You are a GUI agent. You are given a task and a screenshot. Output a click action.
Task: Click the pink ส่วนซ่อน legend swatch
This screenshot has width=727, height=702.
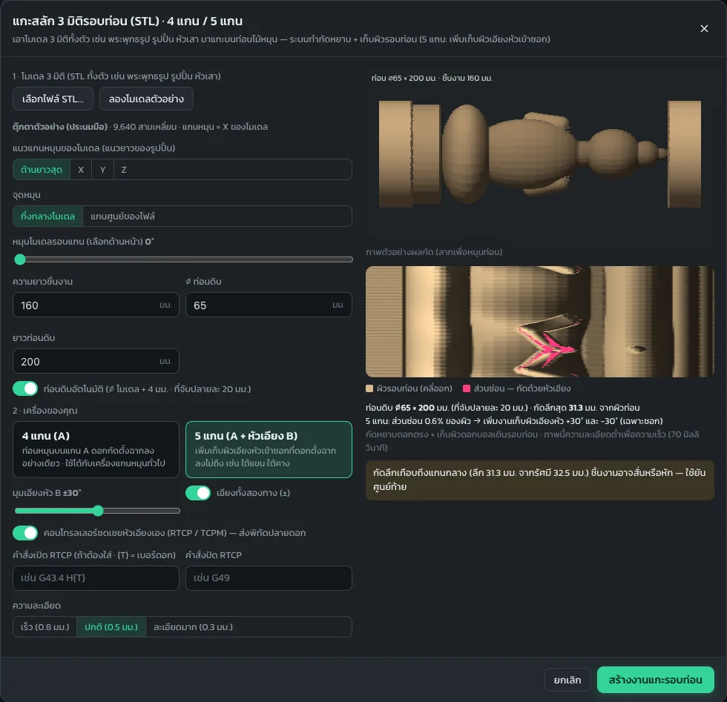[467, 388]
